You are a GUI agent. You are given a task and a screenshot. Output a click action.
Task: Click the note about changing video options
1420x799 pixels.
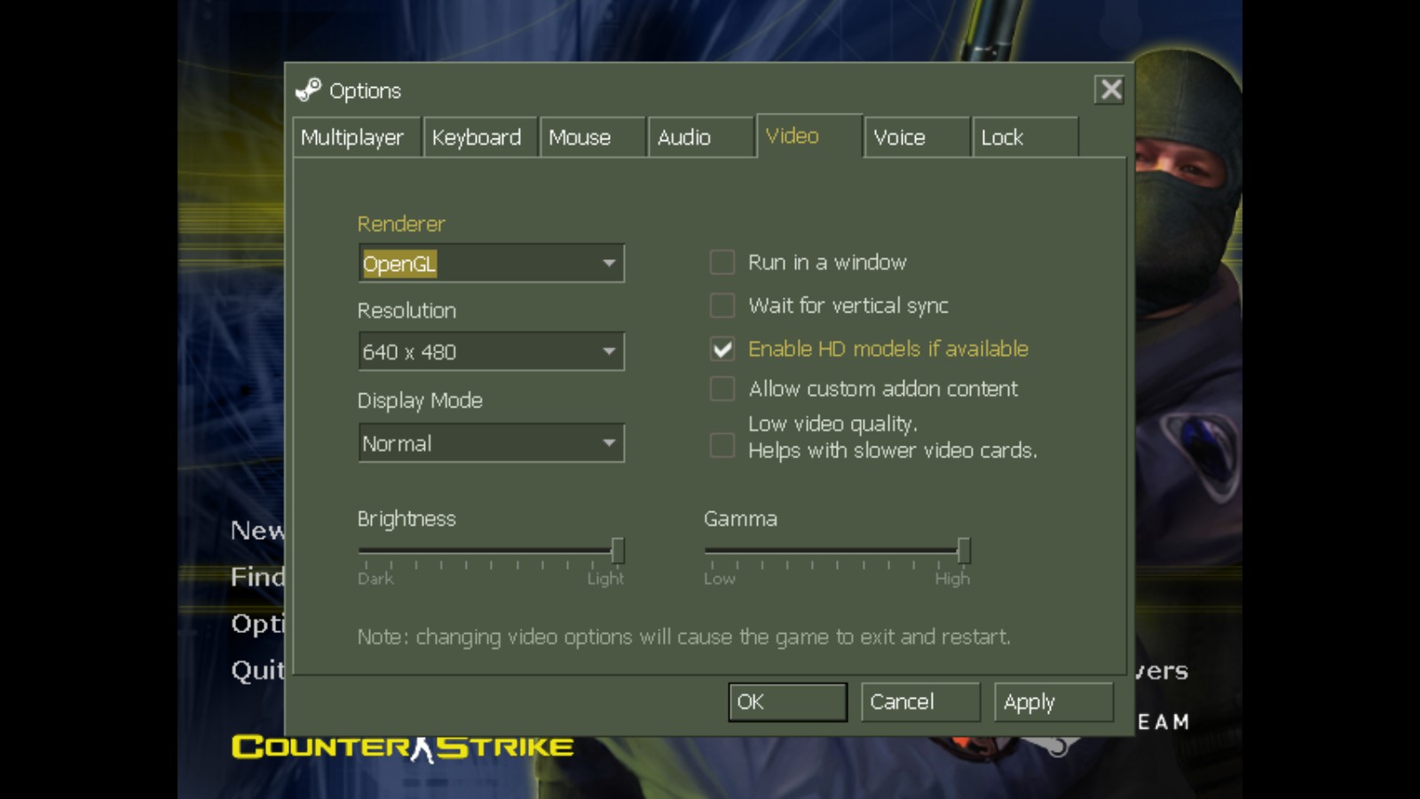pos(684,637)
